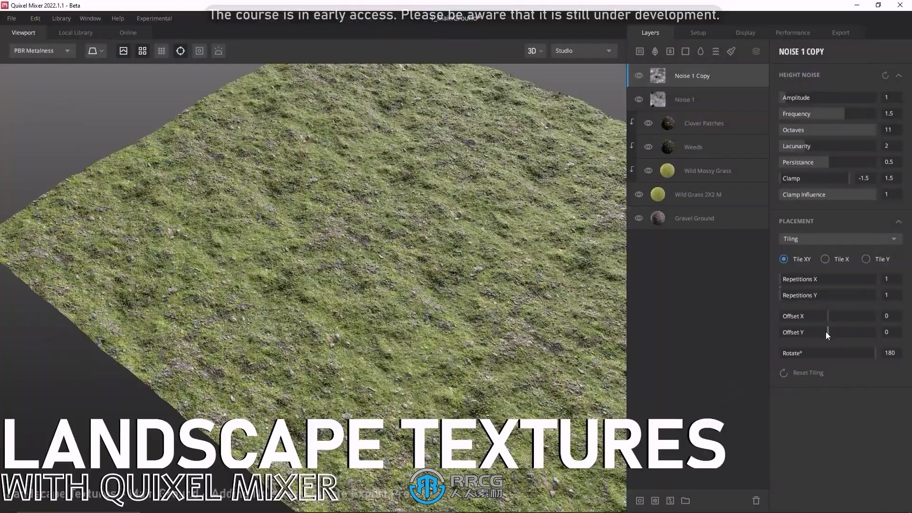Switch to the Export tab
This screenshot has width=912, height=513.
[840, 33]
